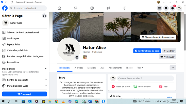
Task: Open the Facebook home feed icon
Action: click(x=59, y=8)
